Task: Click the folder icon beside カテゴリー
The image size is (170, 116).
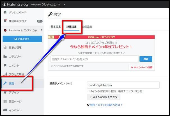Action: [x=5, y=56]
